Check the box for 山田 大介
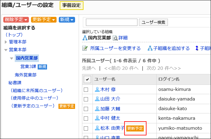 point(86,99)
